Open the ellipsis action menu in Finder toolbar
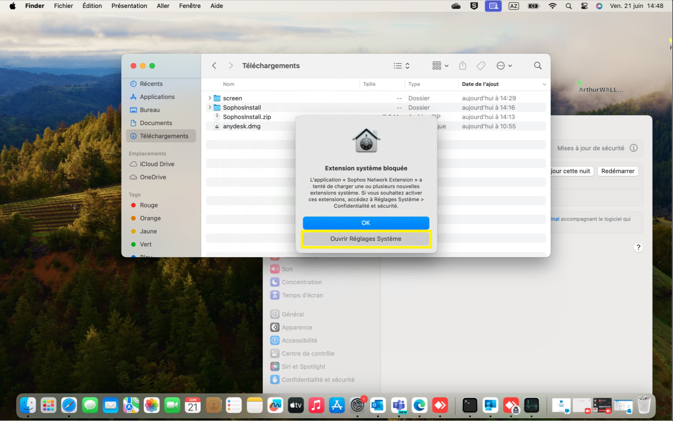The height and width of the screenshot is (421, 673). [504, 66]
